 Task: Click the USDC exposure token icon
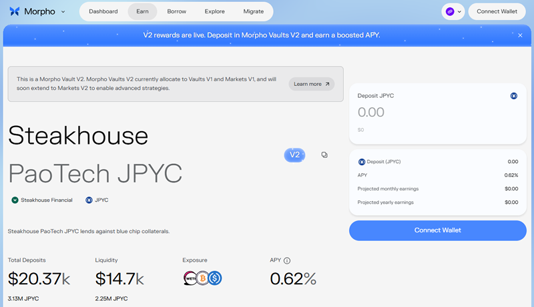214,278
